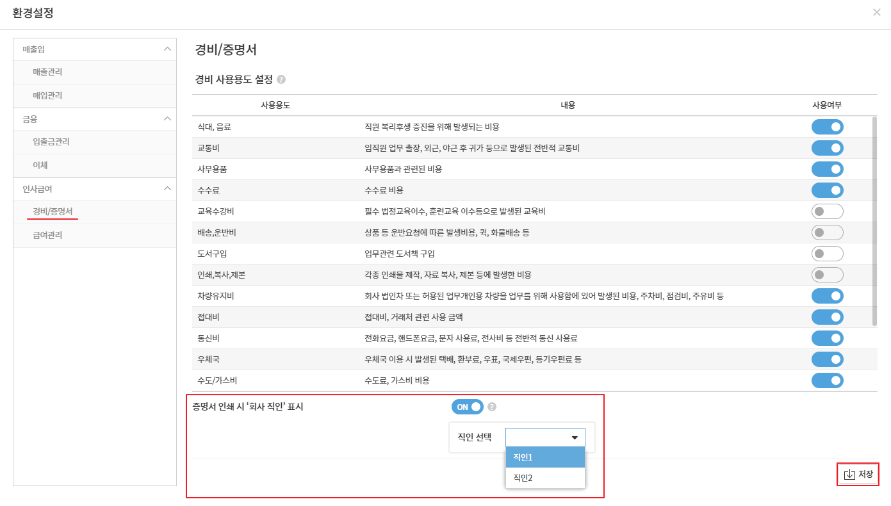Collapse the 매출입 sidebar section

click(x=167, y=49)
